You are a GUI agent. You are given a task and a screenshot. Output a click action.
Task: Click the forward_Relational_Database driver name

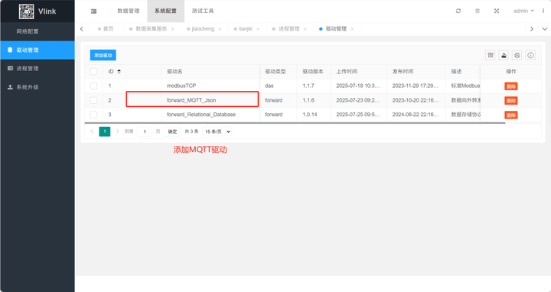point(201,115)
